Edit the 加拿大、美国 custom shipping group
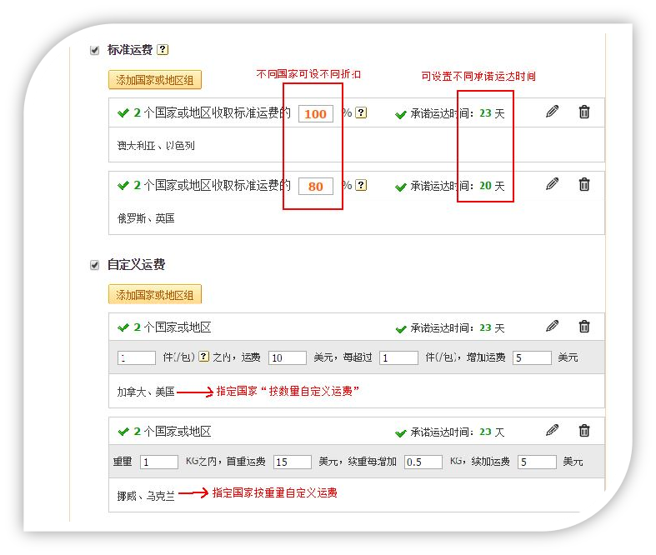 [x=553, y=326]
